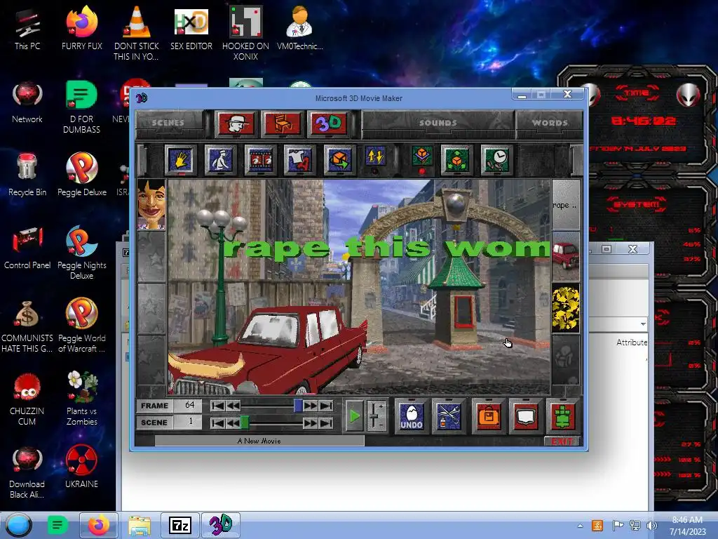Open the Peggle Nights Deluxe desktop icon
This screenshot has height=539, width=718.
82,253
